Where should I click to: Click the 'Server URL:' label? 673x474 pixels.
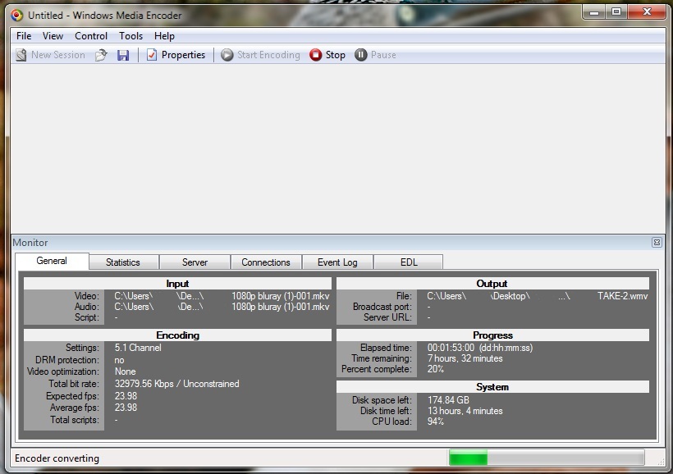[387, 317]
